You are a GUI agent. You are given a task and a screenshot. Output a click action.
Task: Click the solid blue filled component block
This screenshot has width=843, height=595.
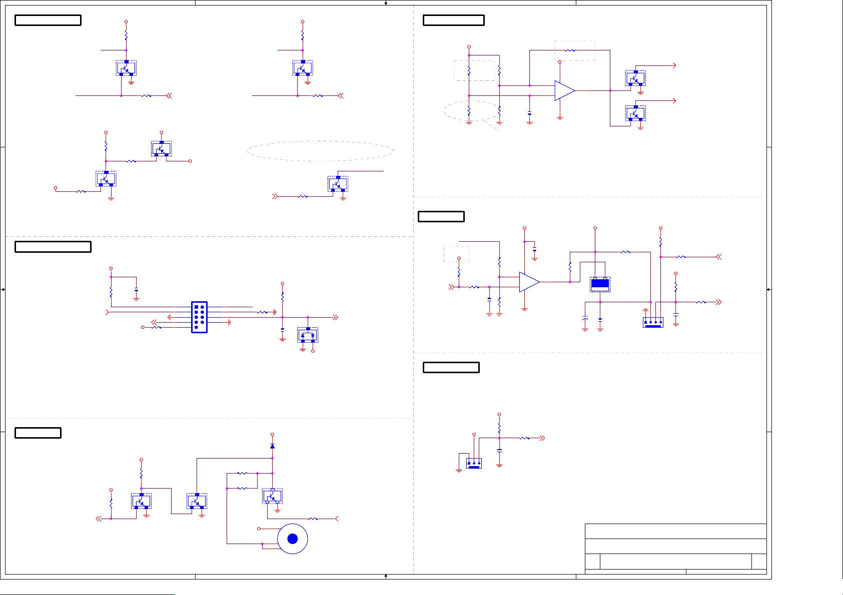click(600, 285)
